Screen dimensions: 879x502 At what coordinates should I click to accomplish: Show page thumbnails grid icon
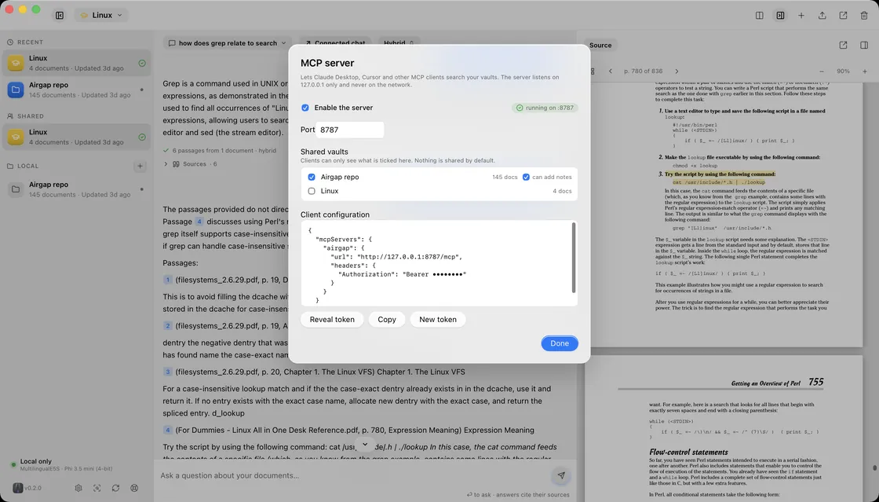592,71
